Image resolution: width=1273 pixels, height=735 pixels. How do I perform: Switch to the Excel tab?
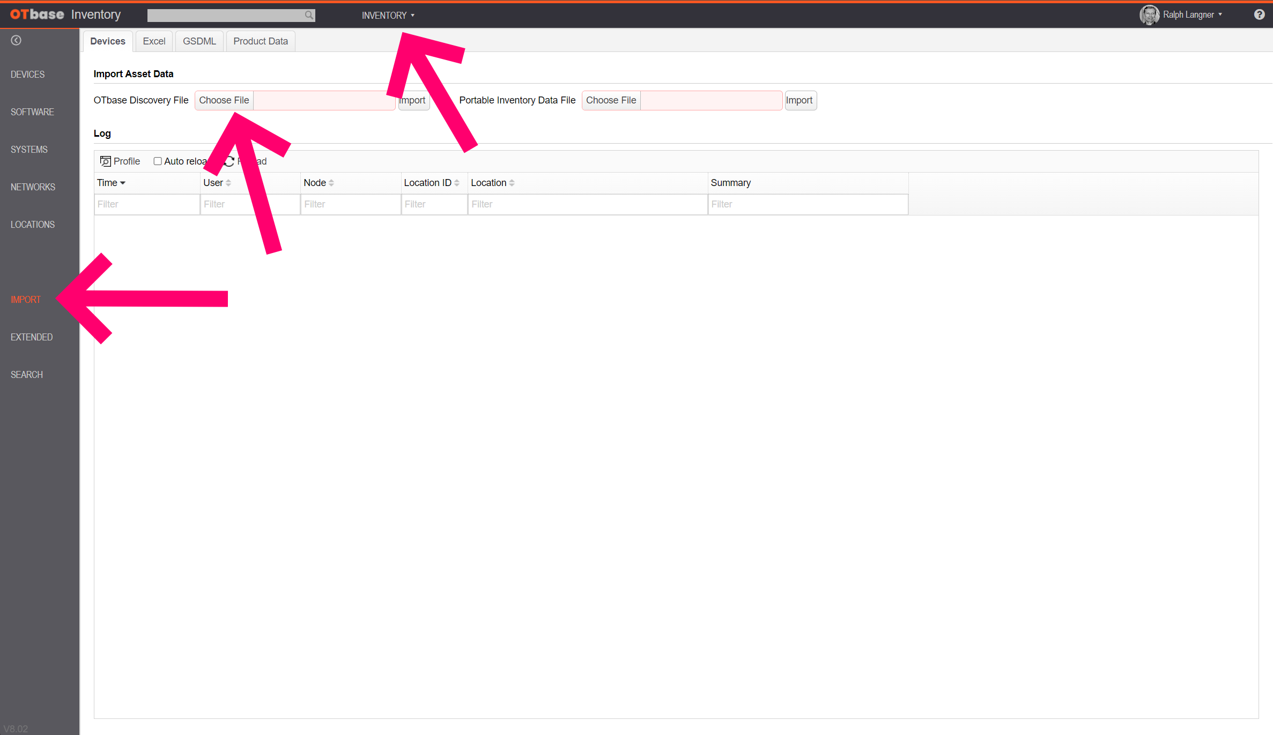(154, 41)
